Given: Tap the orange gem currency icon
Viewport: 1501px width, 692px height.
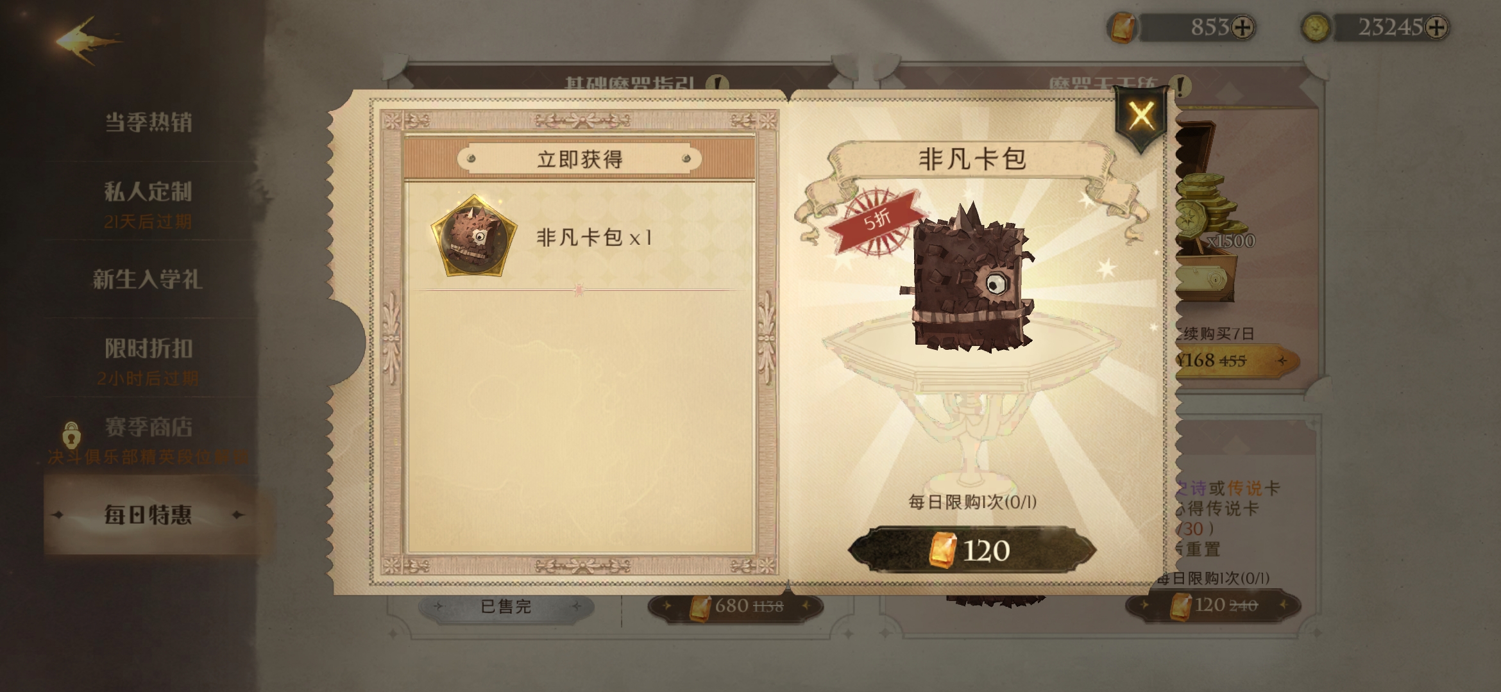Looking at the screenshot, I should pyautogui.click(x=1123, y=28).
